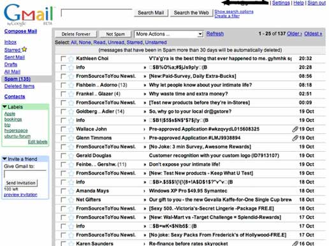Select Unread messages via Select links

point(116,43)
